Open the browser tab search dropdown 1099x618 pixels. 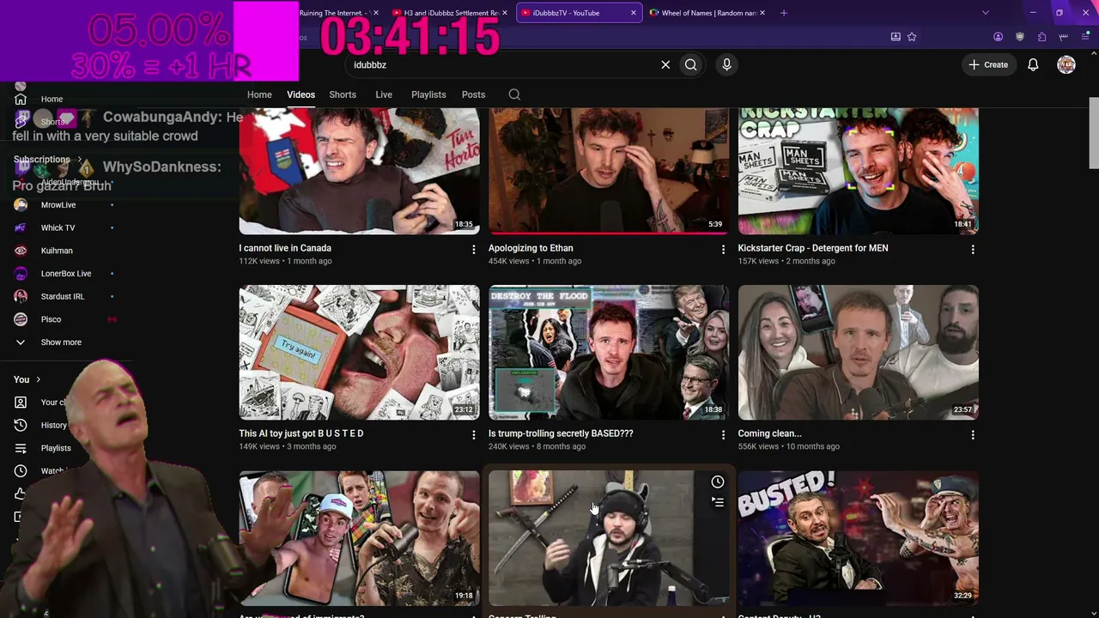click(985, 13)
